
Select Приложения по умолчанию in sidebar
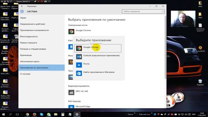click(x=42, y=68)
